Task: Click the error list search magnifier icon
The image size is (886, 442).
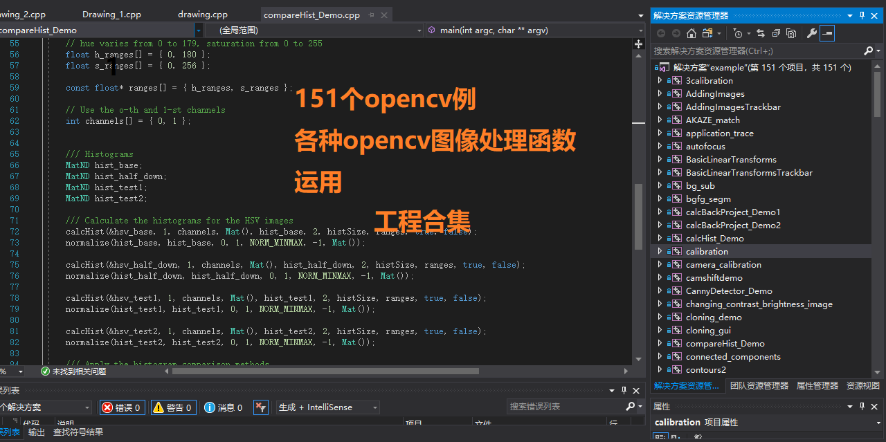Action: pyautogui.click(x=630, y=407)
